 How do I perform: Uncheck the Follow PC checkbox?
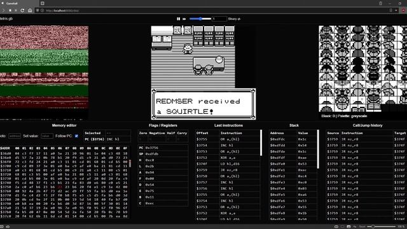click(76, 135)
